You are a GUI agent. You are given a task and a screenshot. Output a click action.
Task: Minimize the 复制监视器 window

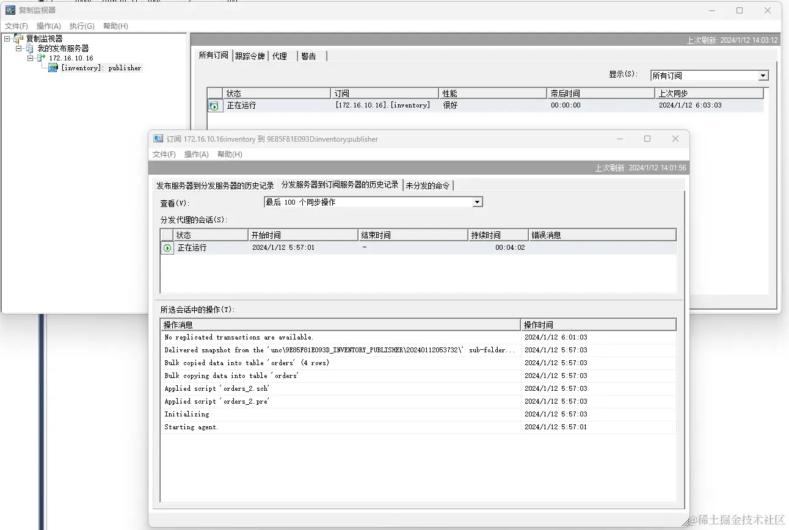[x=711, y=10]
